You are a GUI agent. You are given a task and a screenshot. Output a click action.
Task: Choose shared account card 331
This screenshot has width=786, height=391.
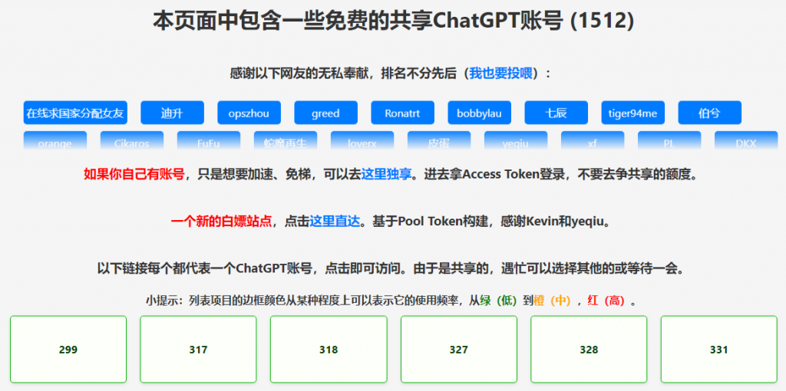click(x=718, y=350)
